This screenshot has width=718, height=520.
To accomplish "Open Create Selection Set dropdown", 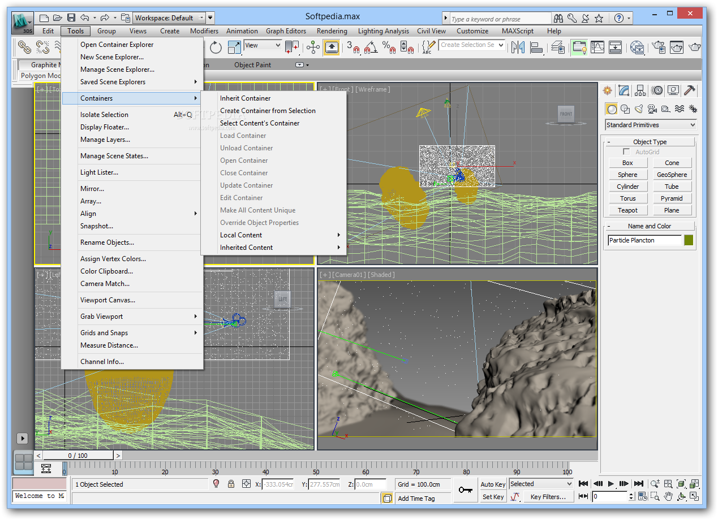I will point(472,45).
